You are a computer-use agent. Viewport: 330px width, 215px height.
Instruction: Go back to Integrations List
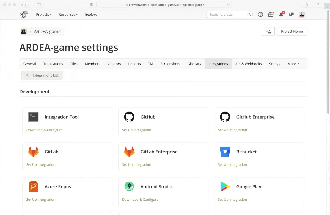[42, 76]
